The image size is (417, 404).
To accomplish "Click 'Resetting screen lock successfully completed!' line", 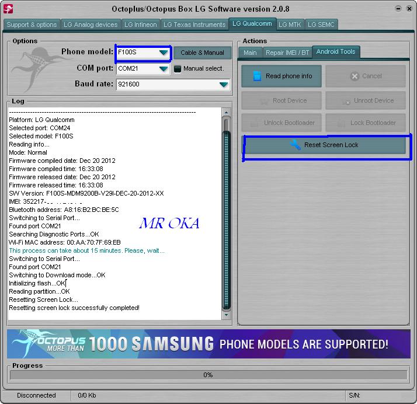I will point(74,308).
